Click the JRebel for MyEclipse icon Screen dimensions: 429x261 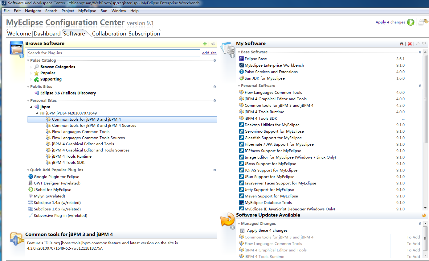(x=31, y=190)
